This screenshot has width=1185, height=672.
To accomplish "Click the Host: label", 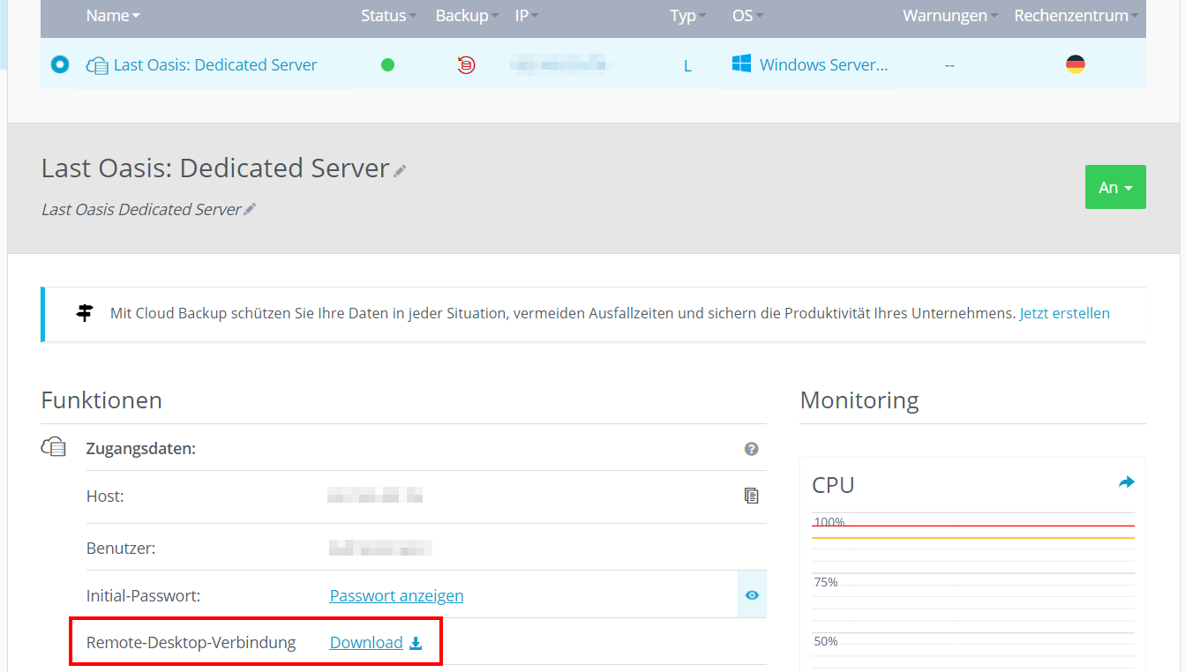I will click(x=105, y=497).
